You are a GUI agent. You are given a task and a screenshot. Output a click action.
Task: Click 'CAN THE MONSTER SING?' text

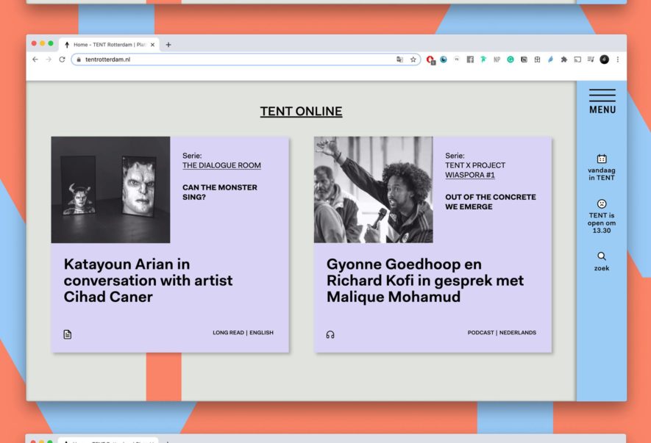(x=220, y=192)
